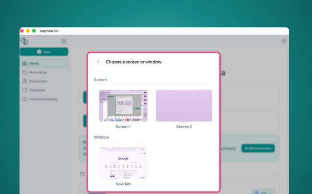The width and height of the screenshot is (312, 194).
Task: Choose the New Tab window thumbnail
Action: tap(123, 163)
